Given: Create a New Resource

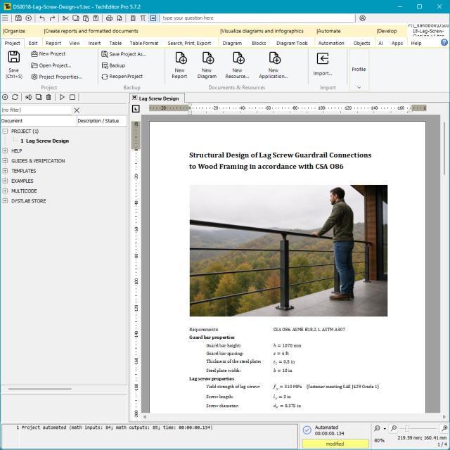Looking at the screenshot, I should pyautogui.click(x=238, y=65).
